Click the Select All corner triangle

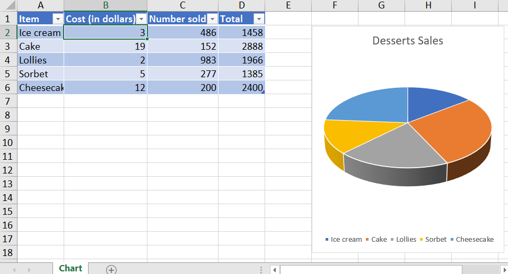[10, 5]
